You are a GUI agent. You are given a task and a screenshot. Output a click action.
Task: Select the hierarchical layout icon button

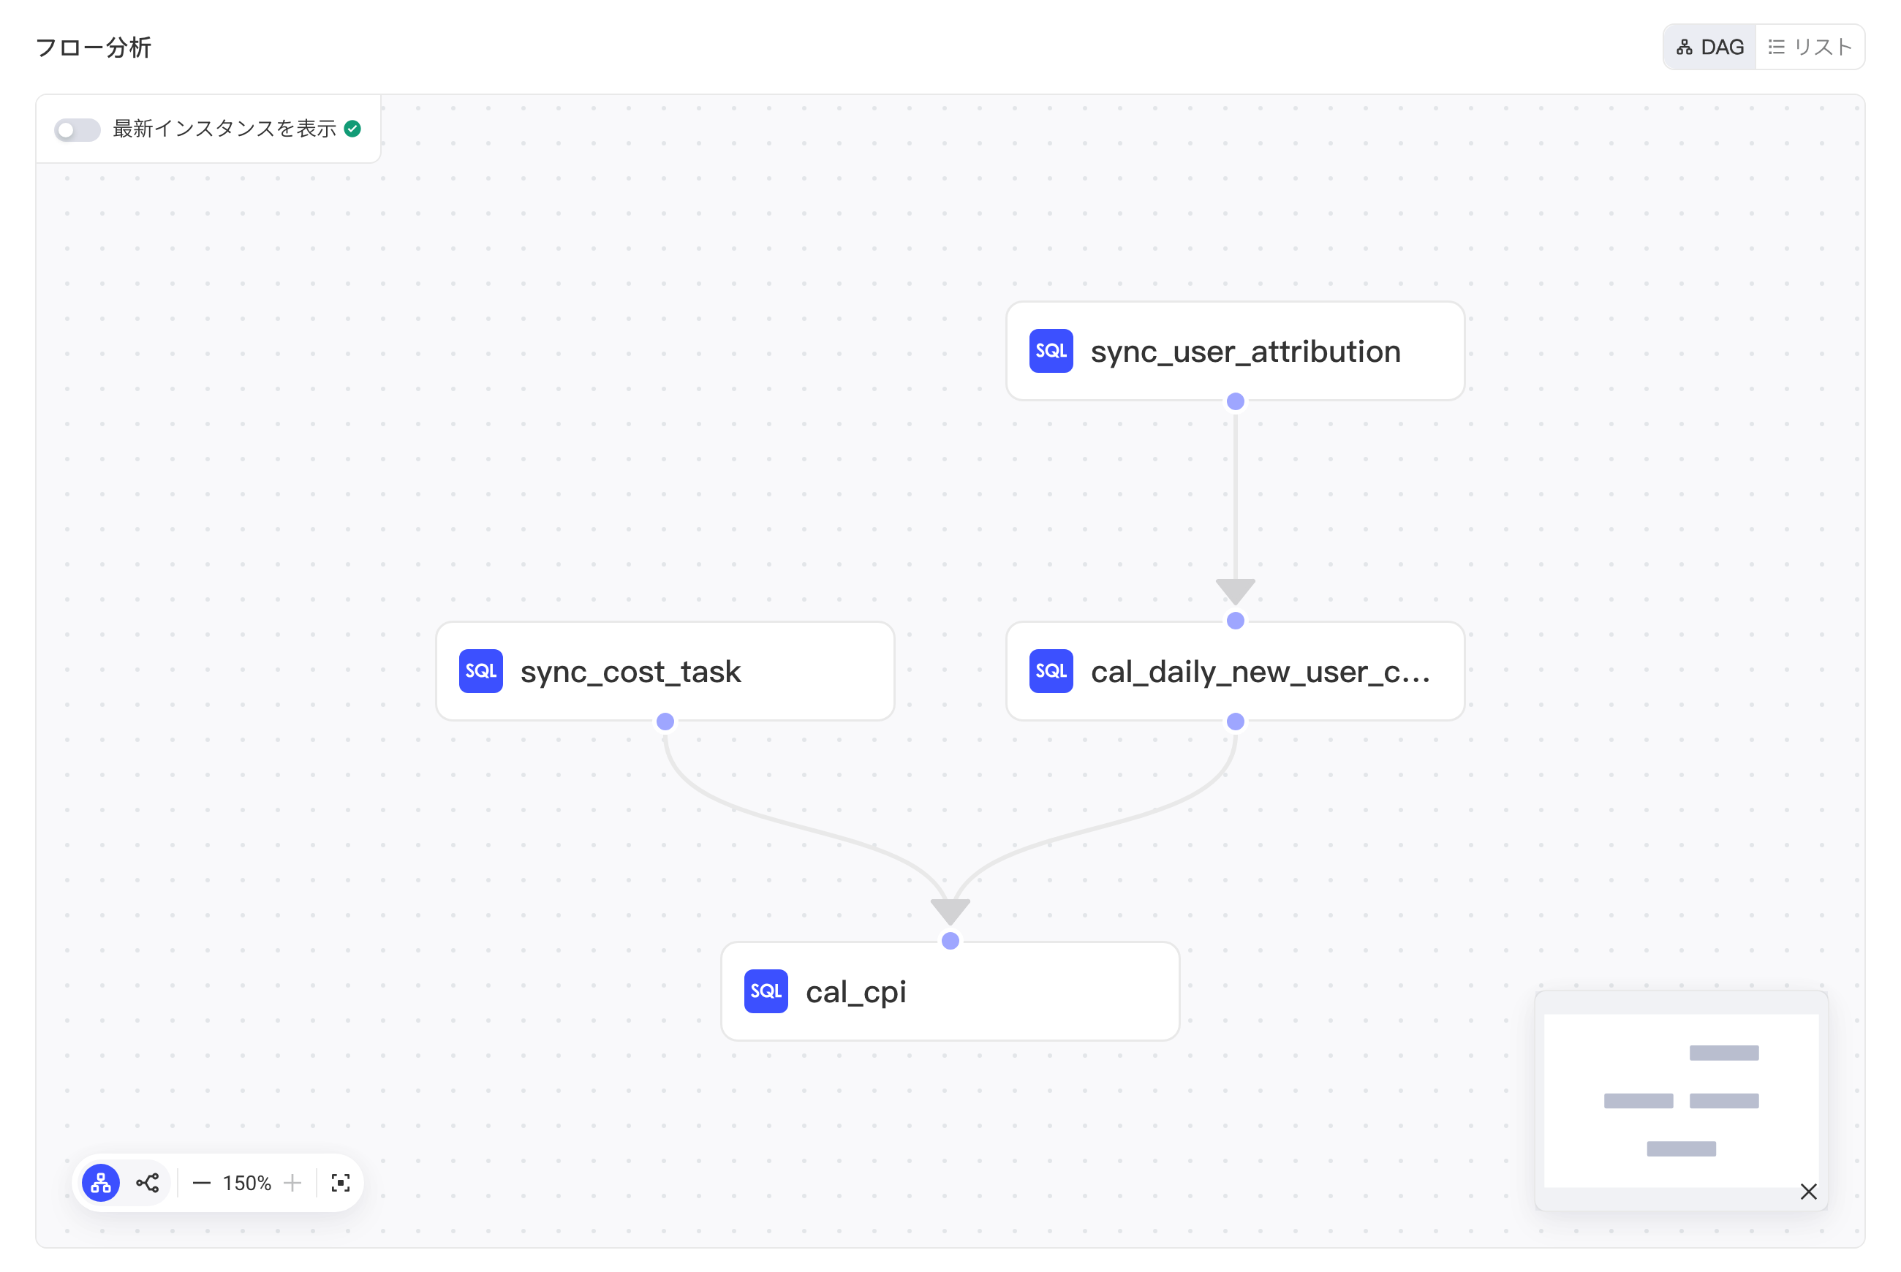pos(101,1183)
